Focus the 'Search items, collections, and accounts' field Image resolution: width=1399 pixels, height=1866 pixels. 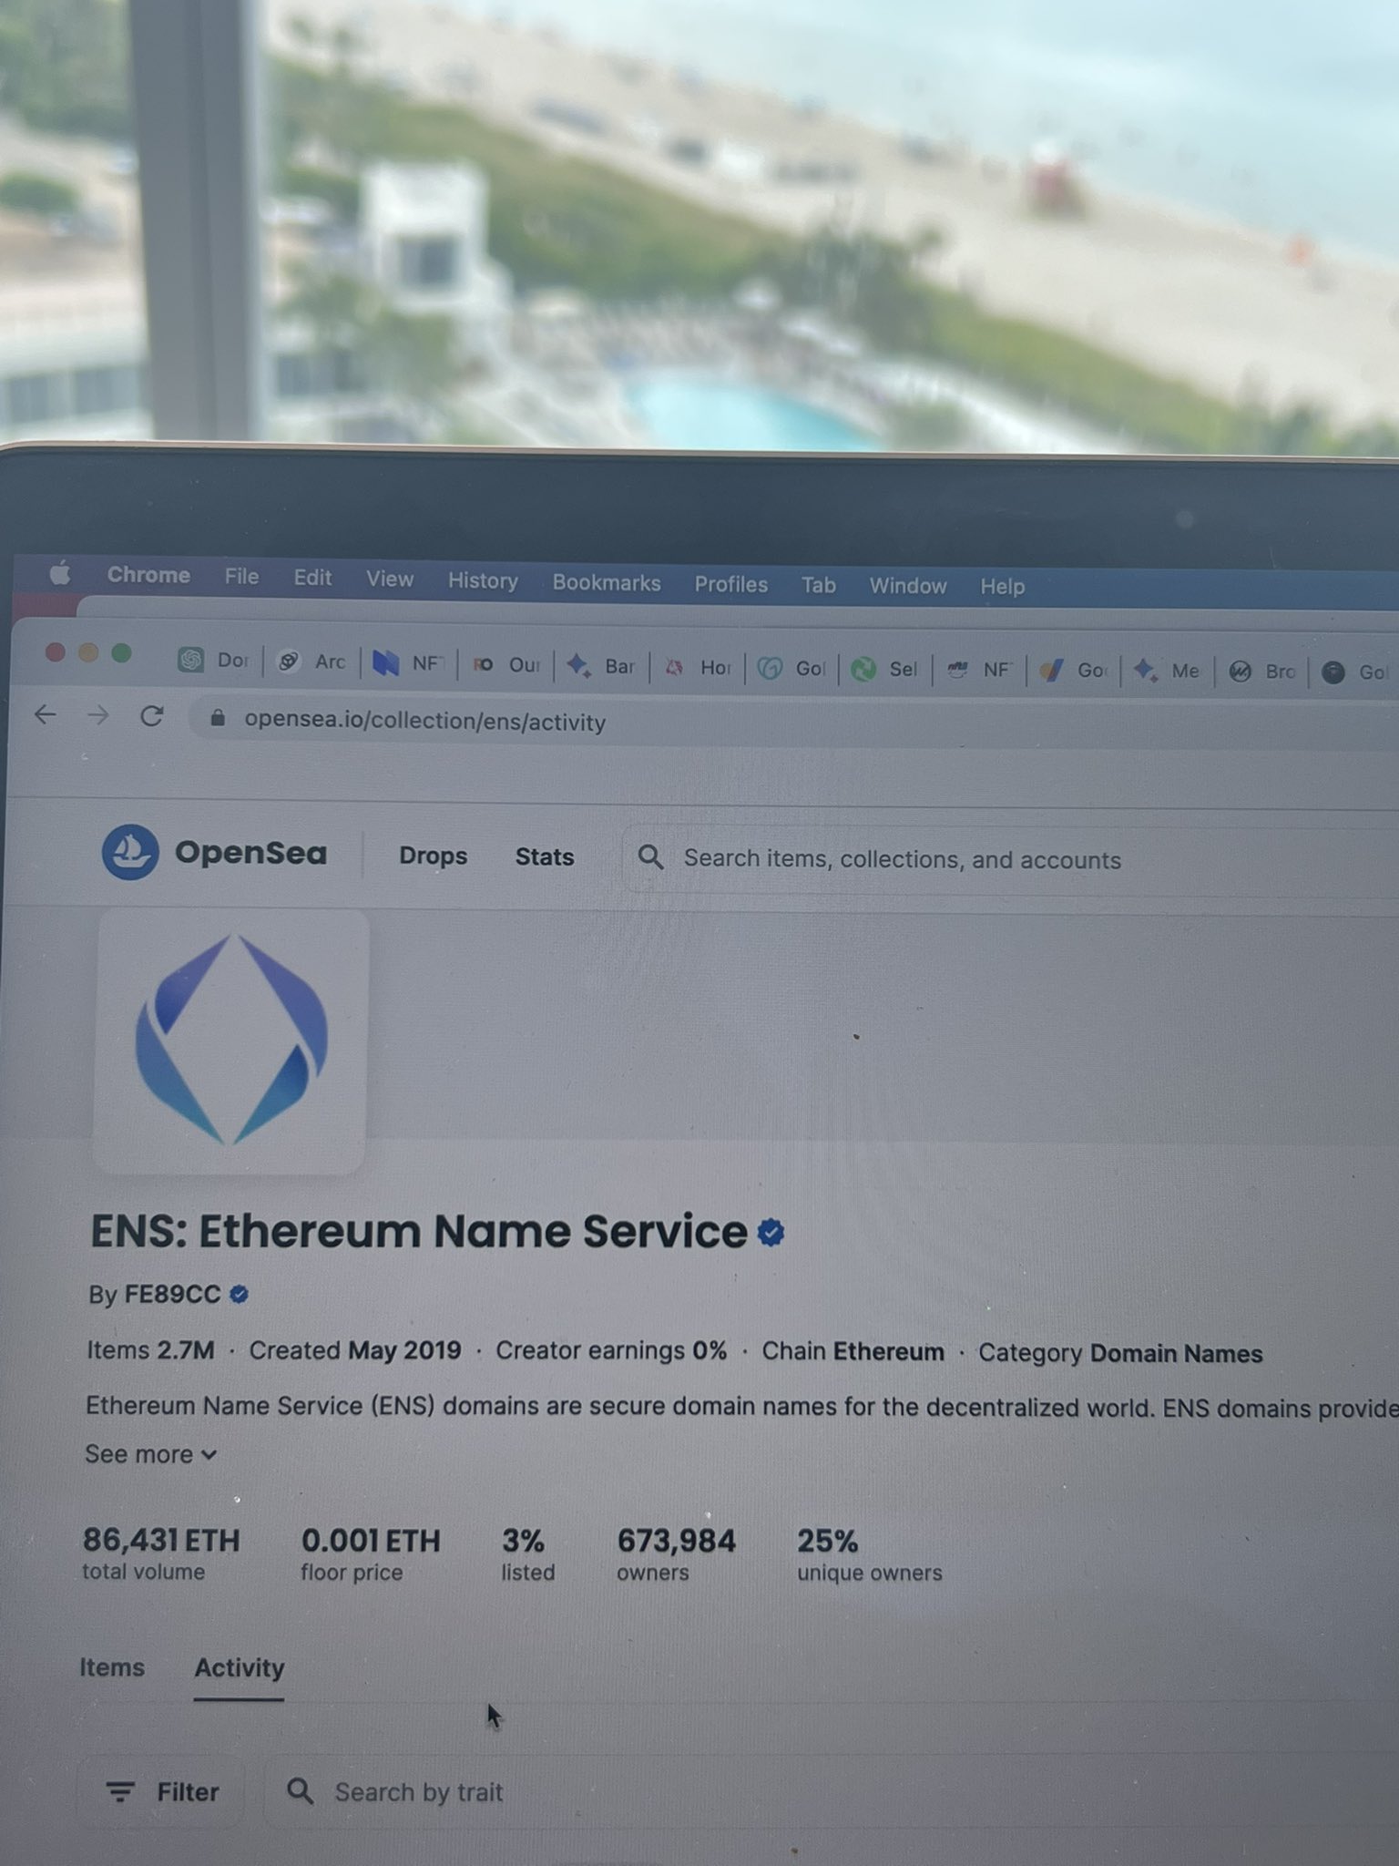point(1011,860)
